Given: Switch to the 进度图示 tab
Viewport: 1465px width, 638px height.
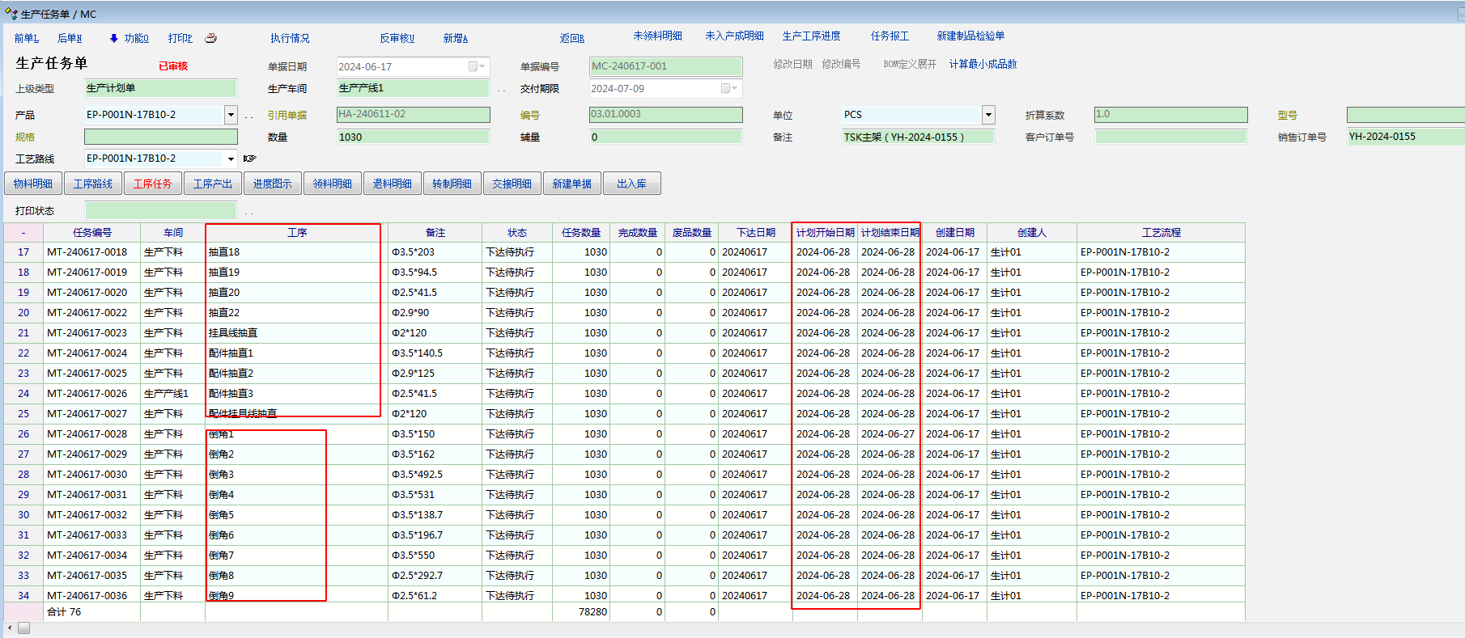Looking at the screenshot, I should tap(272, 184).
